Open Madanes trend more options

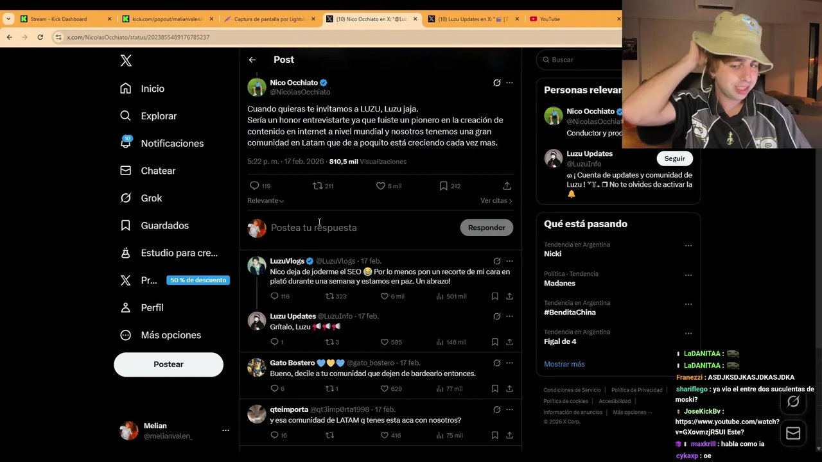click(688, 275)
